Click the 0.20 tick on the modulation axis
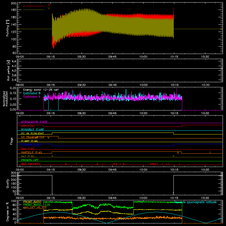Viewport: 226px width, 226px height. pos(13,88)
